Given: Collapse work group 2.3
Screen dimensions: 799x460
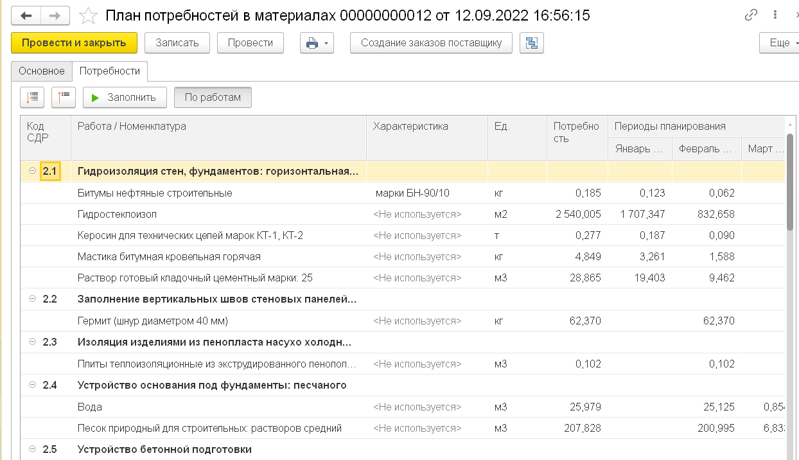Looking at the screenshot, I should coord(32,342).
